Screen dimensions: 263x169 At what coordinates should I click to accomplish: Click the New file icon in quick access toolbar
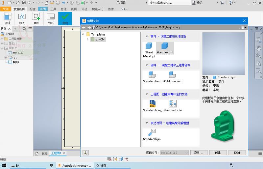(x=10, y=3)
